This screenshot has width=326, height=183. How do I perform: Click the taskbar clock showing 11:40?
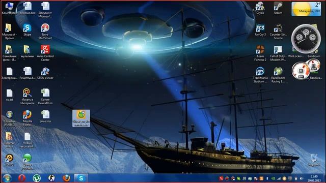pyautogui.click(x=314, y=178)
